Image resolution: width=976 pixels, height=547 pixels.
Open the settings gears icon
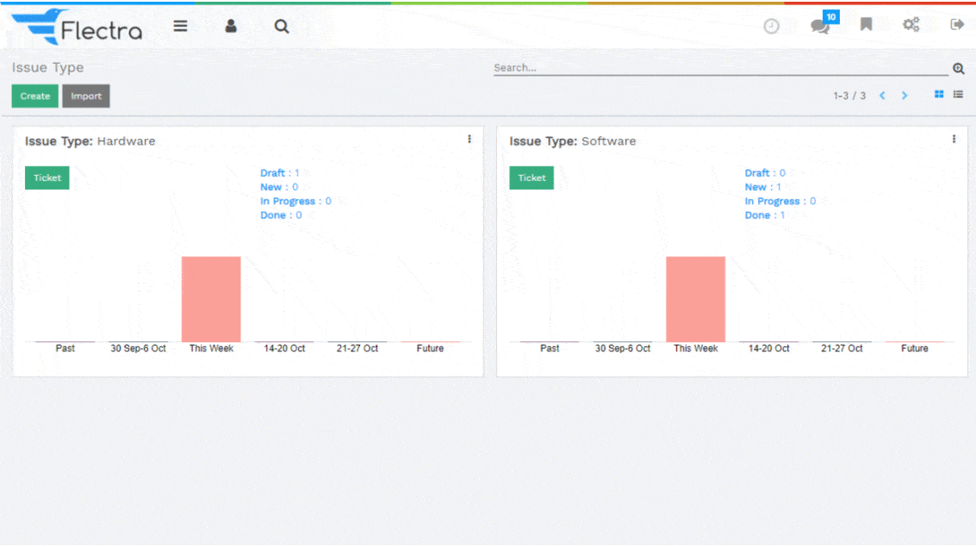pyautogui.click(x=911, y=25)
